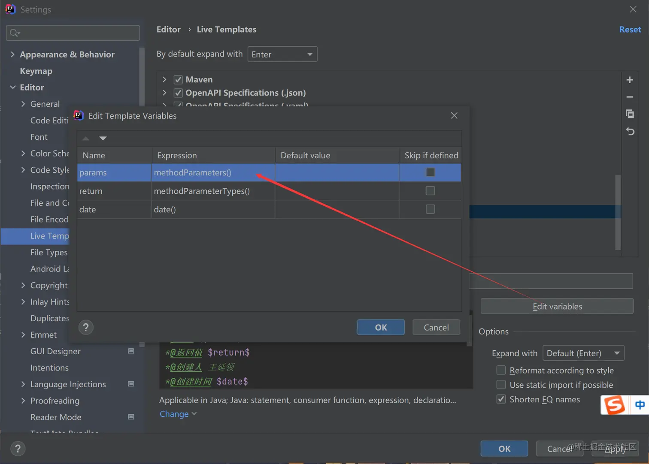This screenshot has height=464, width=649.
Task: Expand the Proofreading settings node
Action: (x=23, y=401)
